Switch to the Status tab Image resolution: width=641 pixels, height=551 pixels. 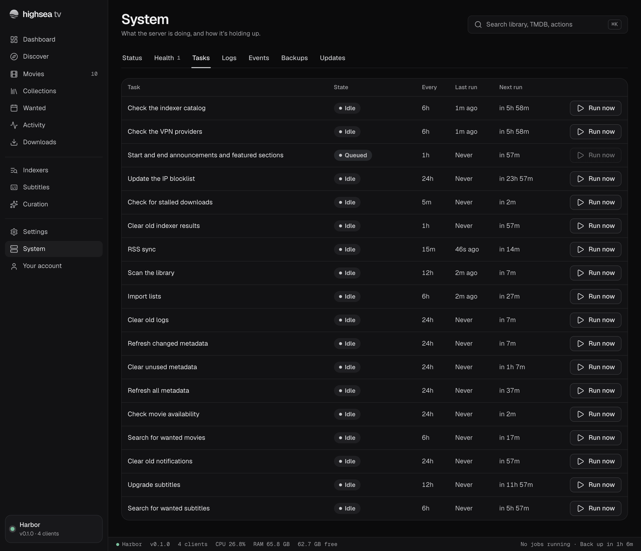pos(132,58)
